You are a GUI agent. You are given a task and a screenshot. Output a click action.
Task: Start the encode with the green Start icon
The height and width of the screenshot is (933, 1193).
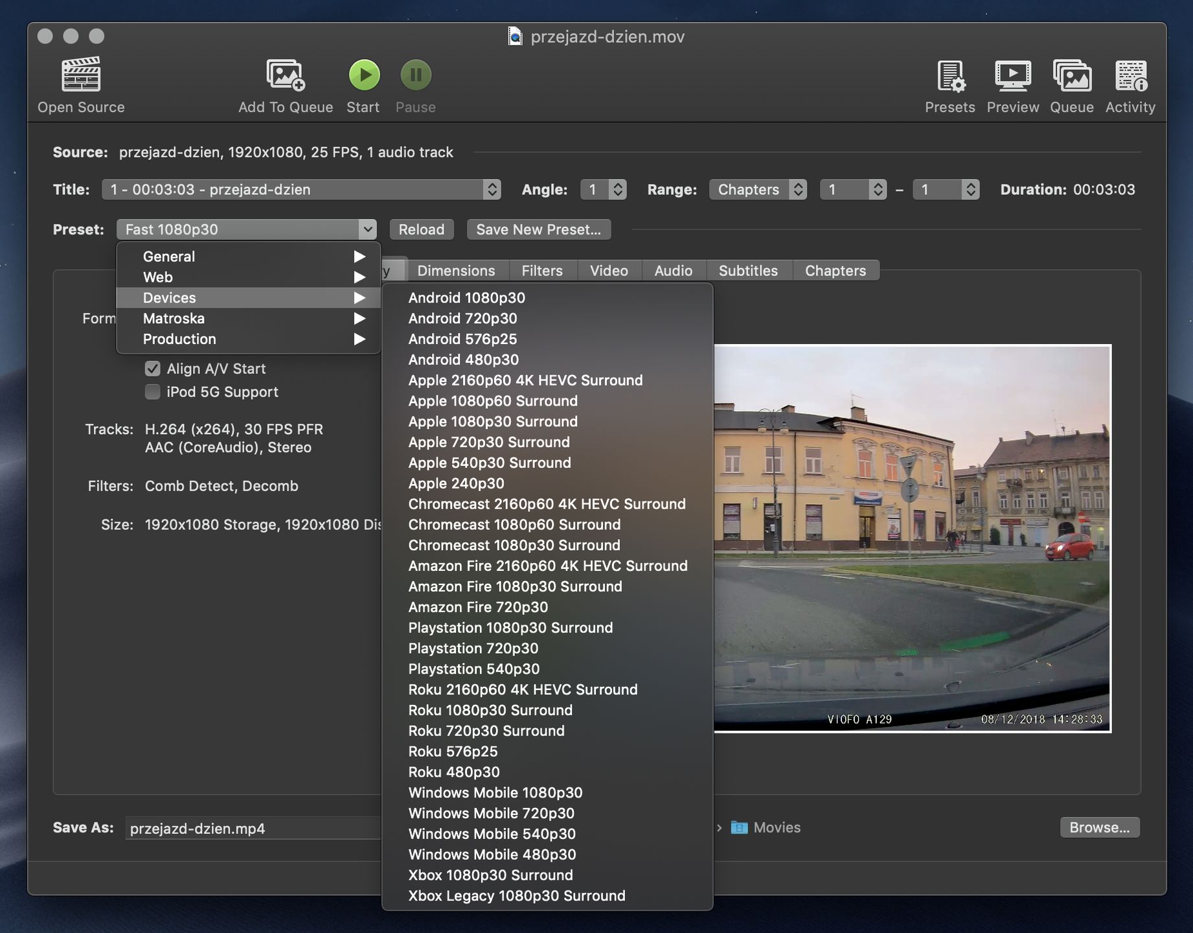[363, 75]
